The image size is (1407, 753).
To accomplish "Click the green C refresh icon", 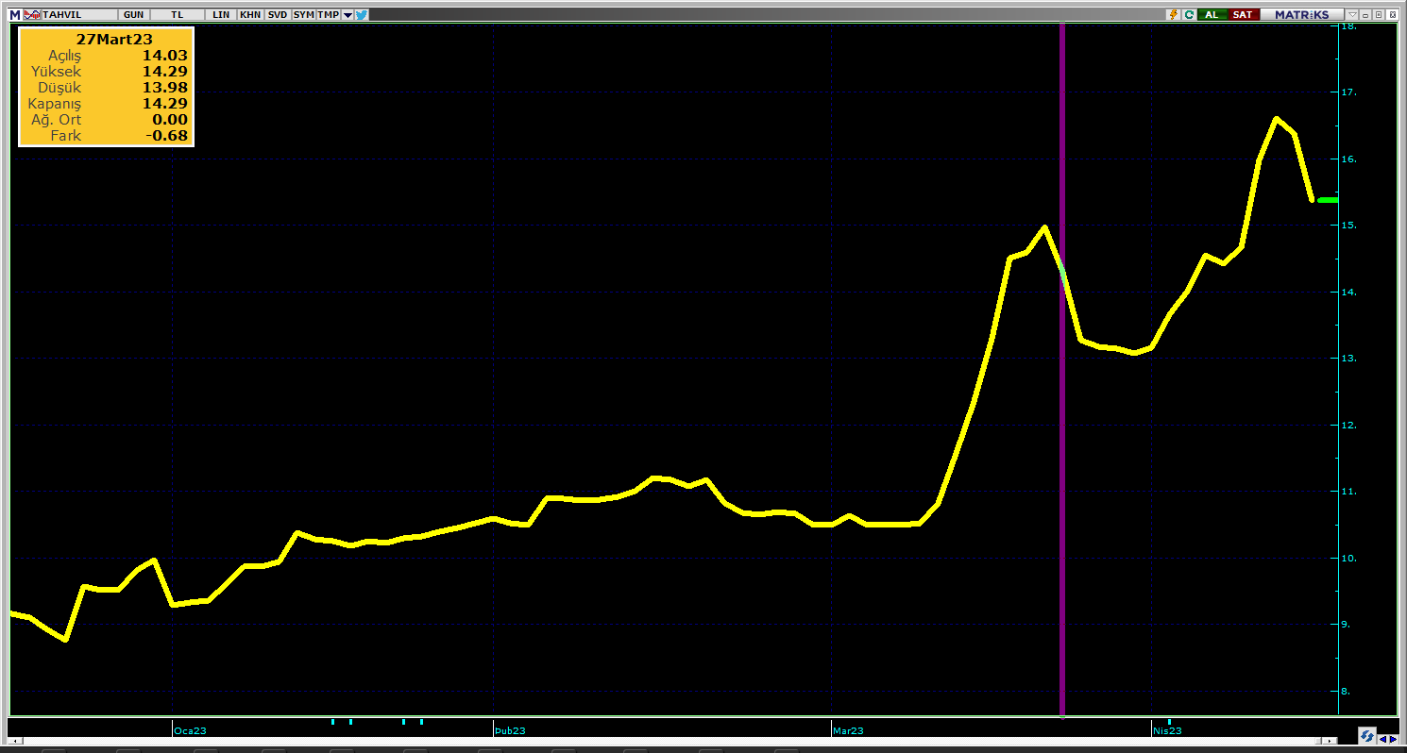I will pos(1189,15).
